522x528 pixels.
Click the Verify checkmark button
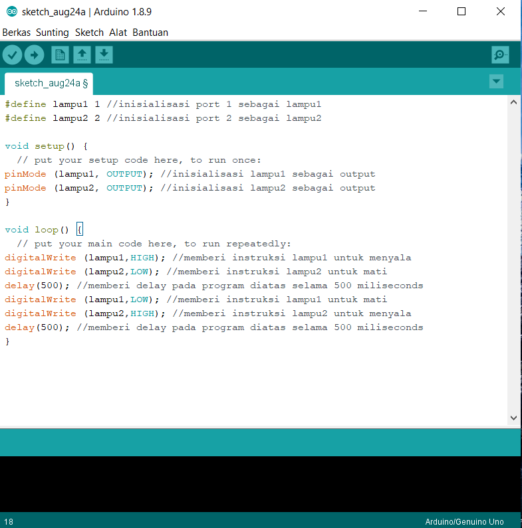click(x=13, y=55)
